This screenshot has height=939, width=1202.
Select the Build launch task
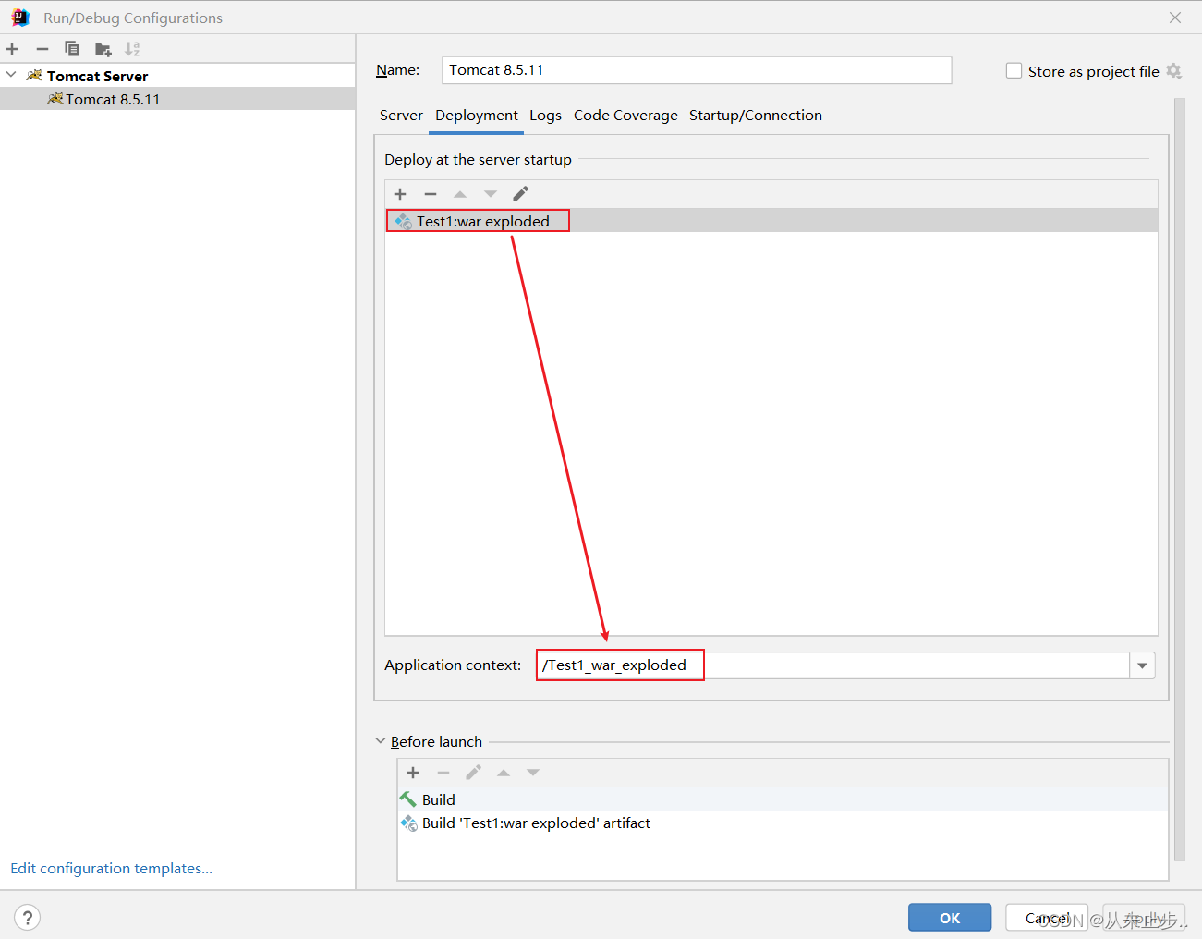tap(783, 799)
